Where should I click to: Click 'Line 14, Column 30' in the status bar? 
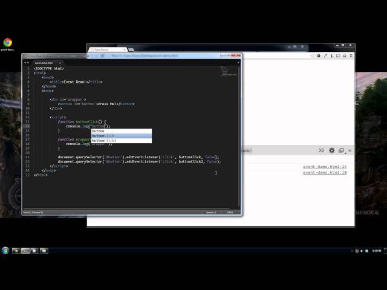(33, 212)
